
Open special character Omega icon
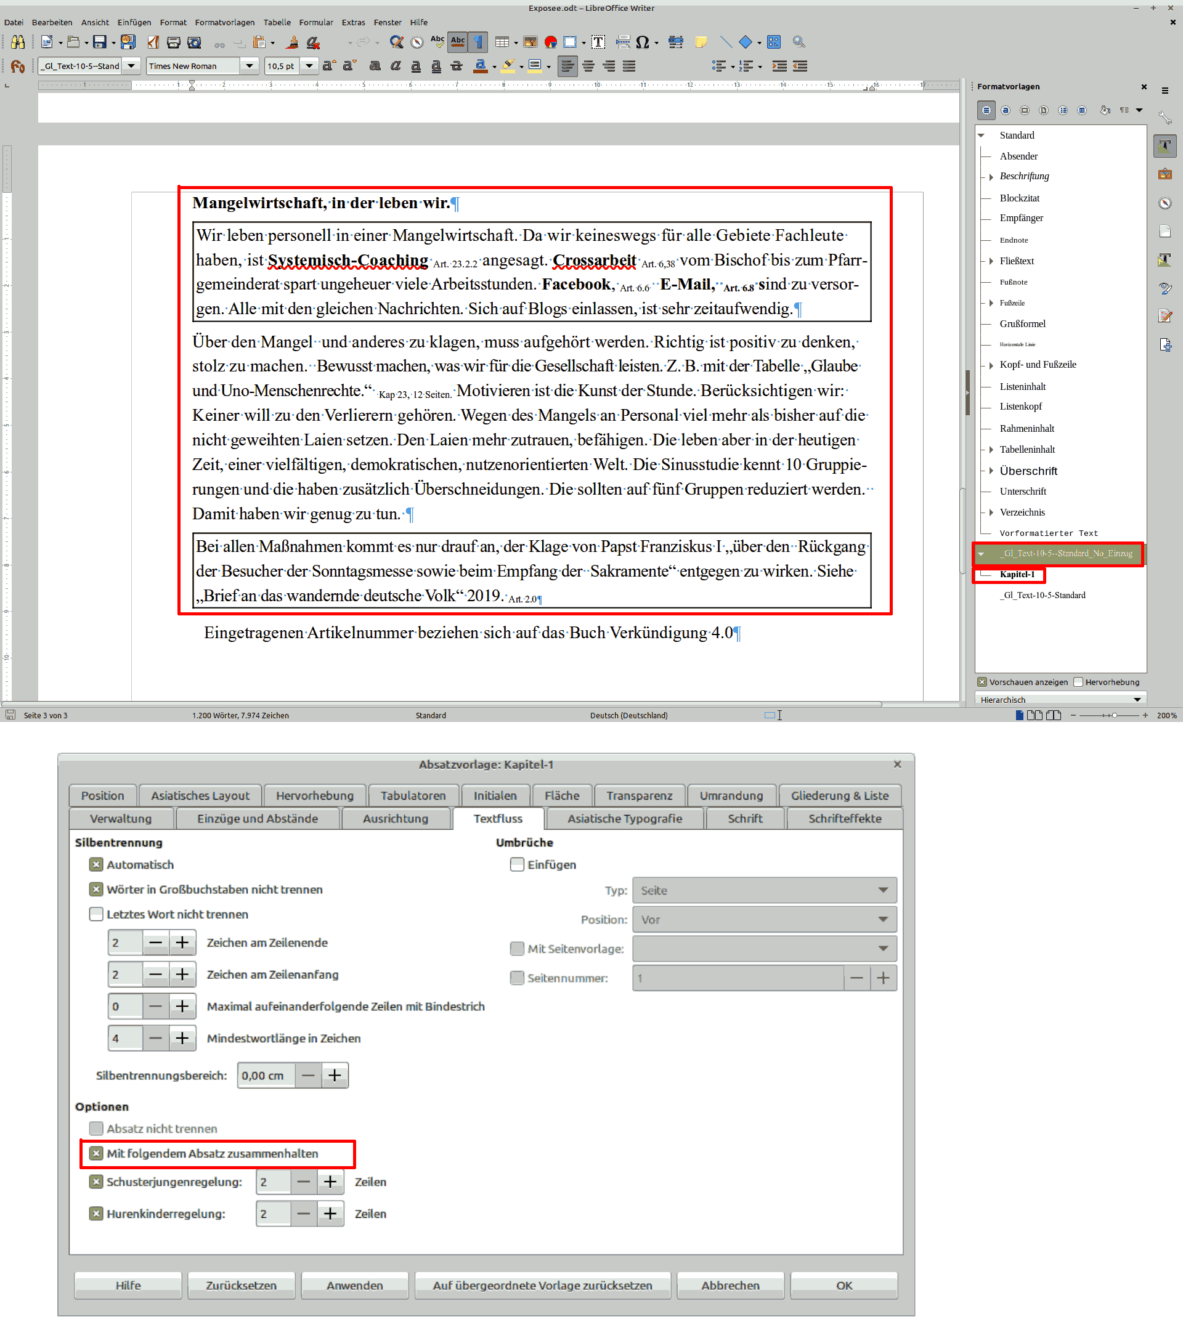642,43
